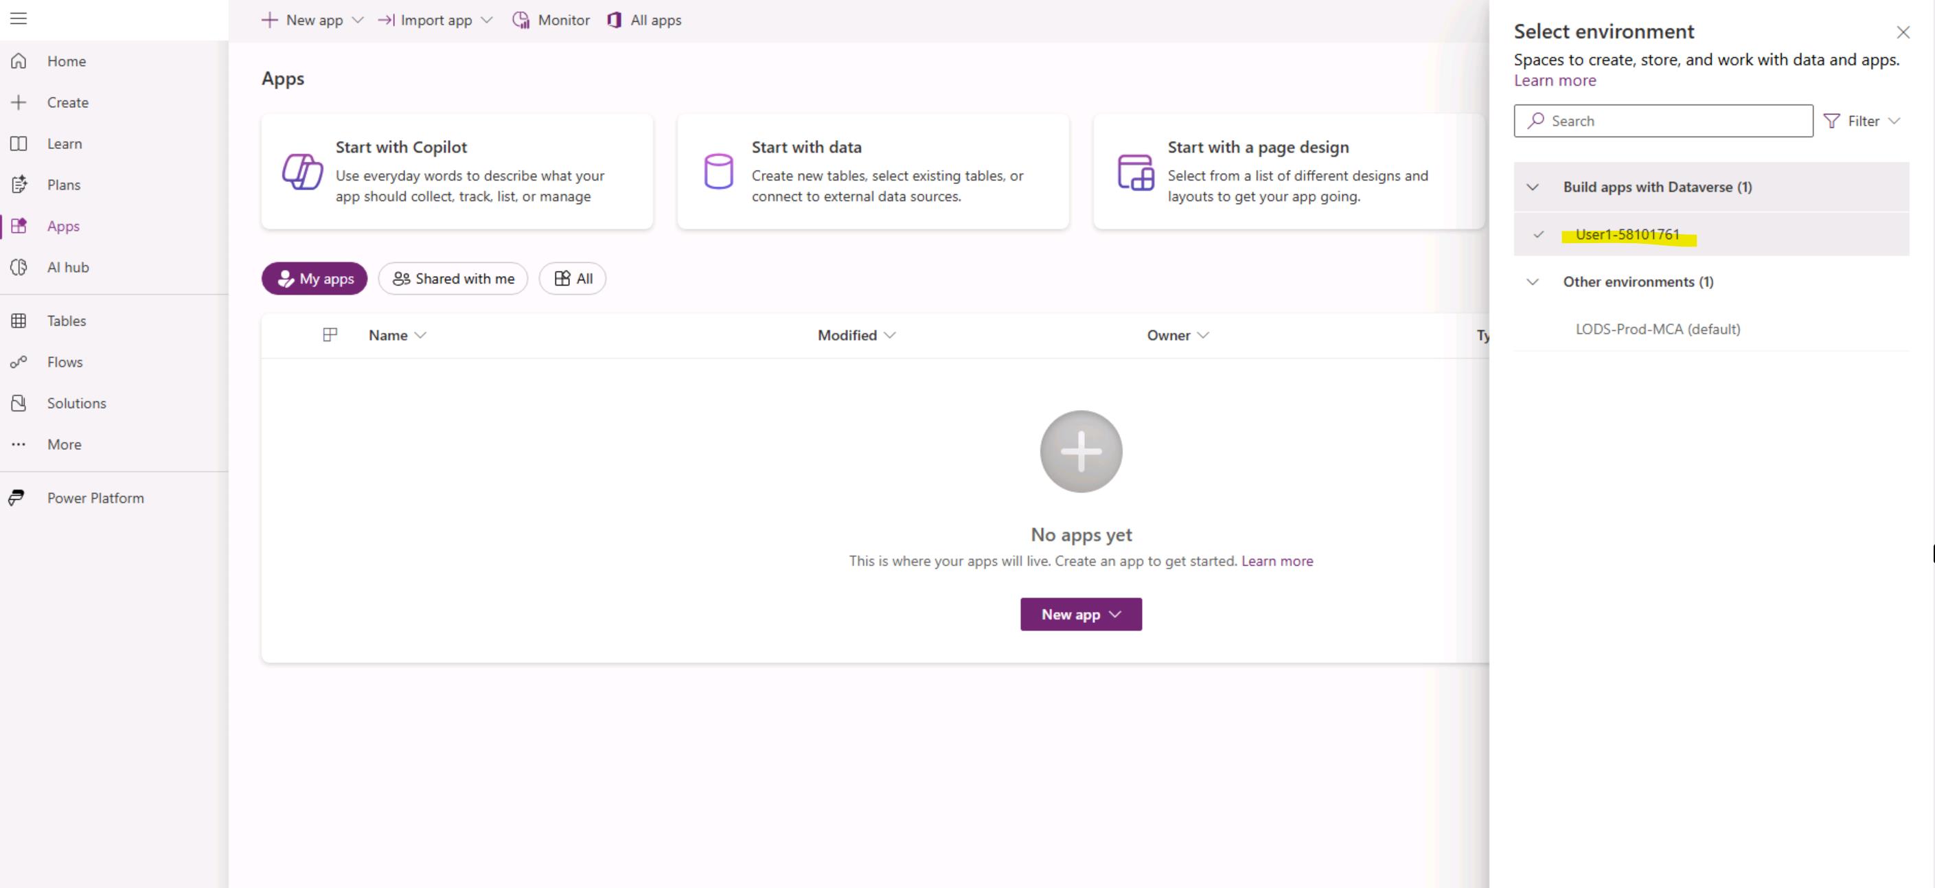This screenshot has width=1935, height=888.
Task: Go to Flows in the sidebar
Action: [x=65, y=362]
